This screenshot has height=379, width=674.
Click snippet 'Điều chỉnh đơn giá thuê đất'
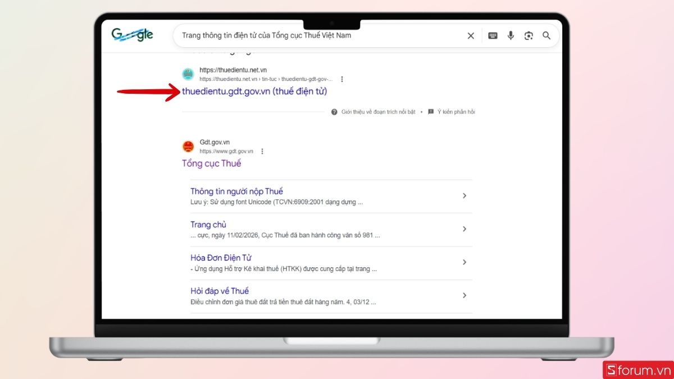coord(283,302)
